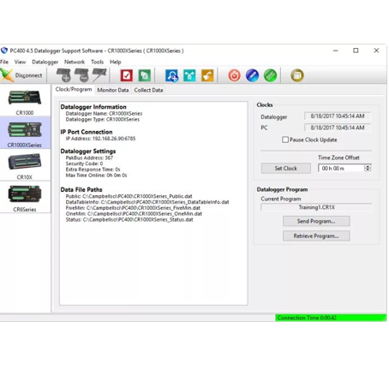Open the green File Control icon
389x381 pixels.
pos(145,75)
